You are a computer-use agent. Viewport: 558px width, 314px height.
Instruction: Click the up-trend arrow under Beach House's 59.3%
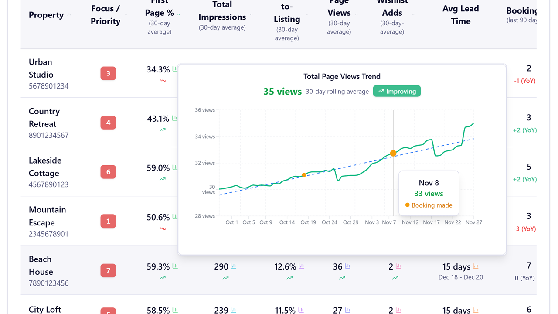(x=163, y=278)
